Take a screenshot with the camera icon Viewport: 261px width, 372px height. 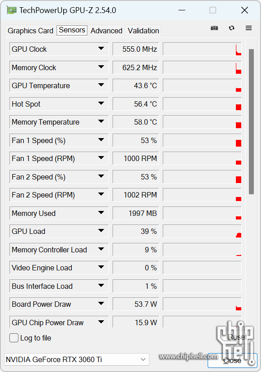[x=214, y=28]
